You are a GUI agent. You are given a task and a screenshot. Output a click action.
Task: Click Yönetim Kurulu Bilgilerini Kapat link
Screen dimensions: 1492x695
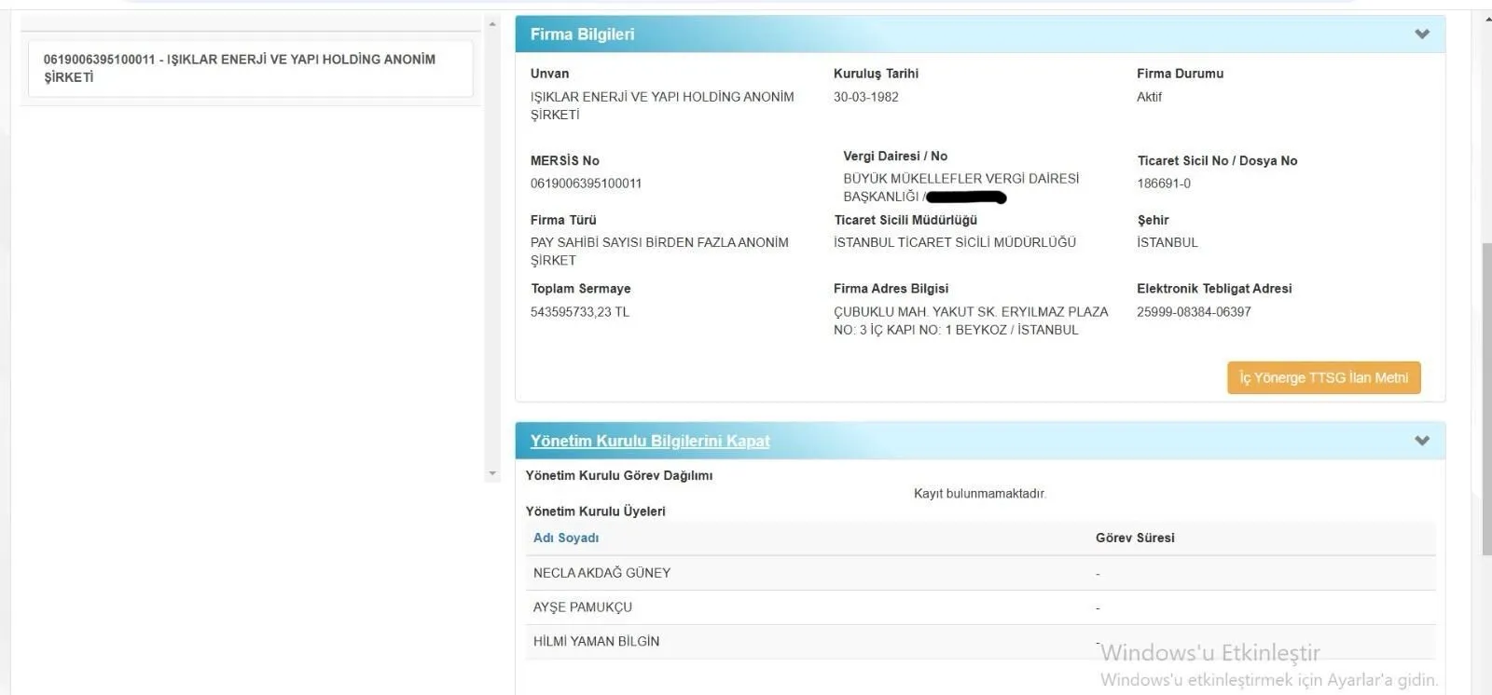(650, 441)
